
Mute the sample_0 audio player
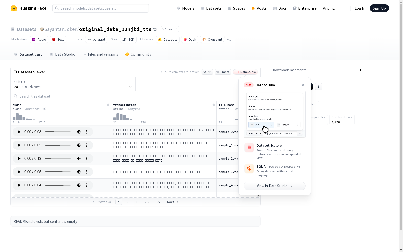(79, 132)
